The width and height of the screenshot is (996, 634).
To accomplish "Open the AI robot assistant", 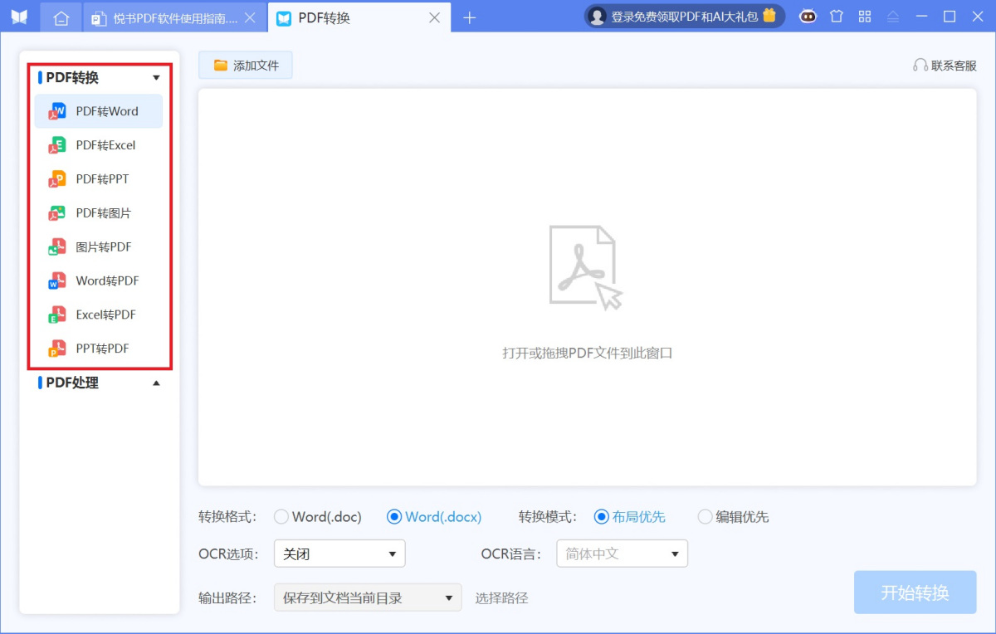I will tap(808, 16).
